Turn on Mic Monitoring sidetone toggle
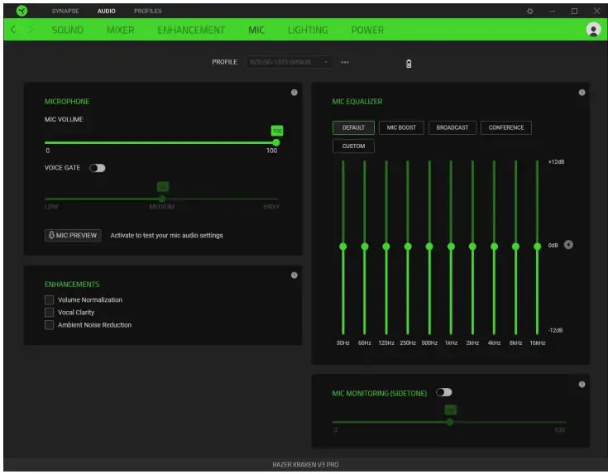 pos(444,392)
